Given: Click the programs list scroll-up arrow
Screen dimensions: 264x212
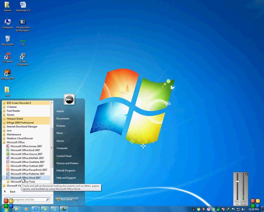Looking at the screenshot, I should point(52,103).
